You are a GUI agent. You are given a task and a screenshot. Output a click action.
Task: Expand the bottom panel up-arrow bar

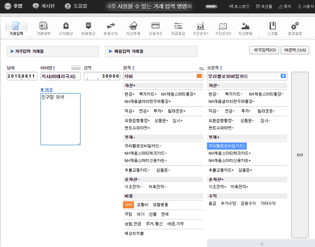point(261,243)
